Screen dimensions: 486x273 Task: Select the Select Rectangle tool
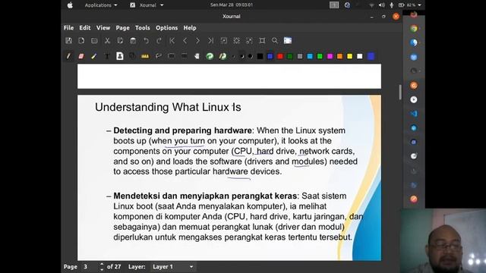point(171,56)
